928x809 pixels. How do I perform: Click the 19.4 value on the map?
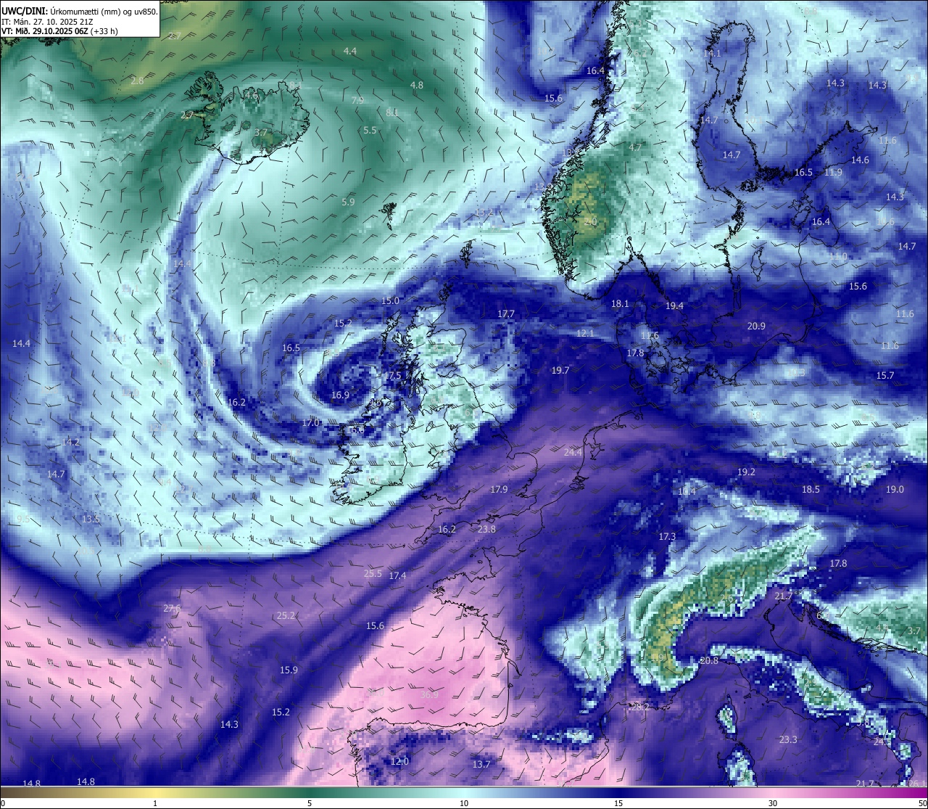tap(675, 305)
